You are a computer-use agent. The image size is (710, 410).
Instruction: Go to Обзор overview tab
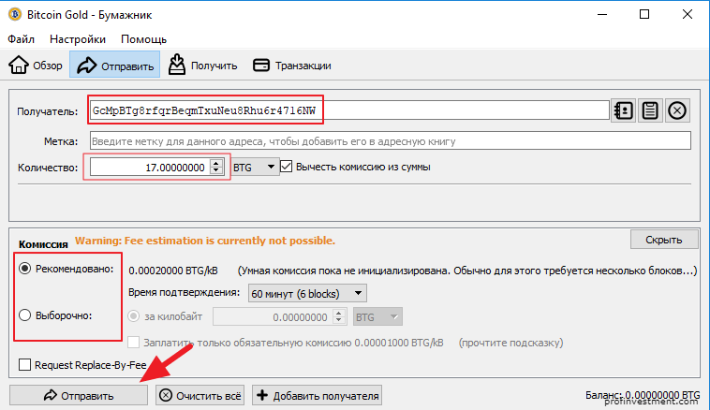coord(36,66)
